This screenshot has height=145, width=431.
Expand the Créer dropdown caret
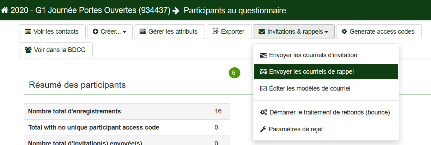pyautogui.click(x=125, y=32)
